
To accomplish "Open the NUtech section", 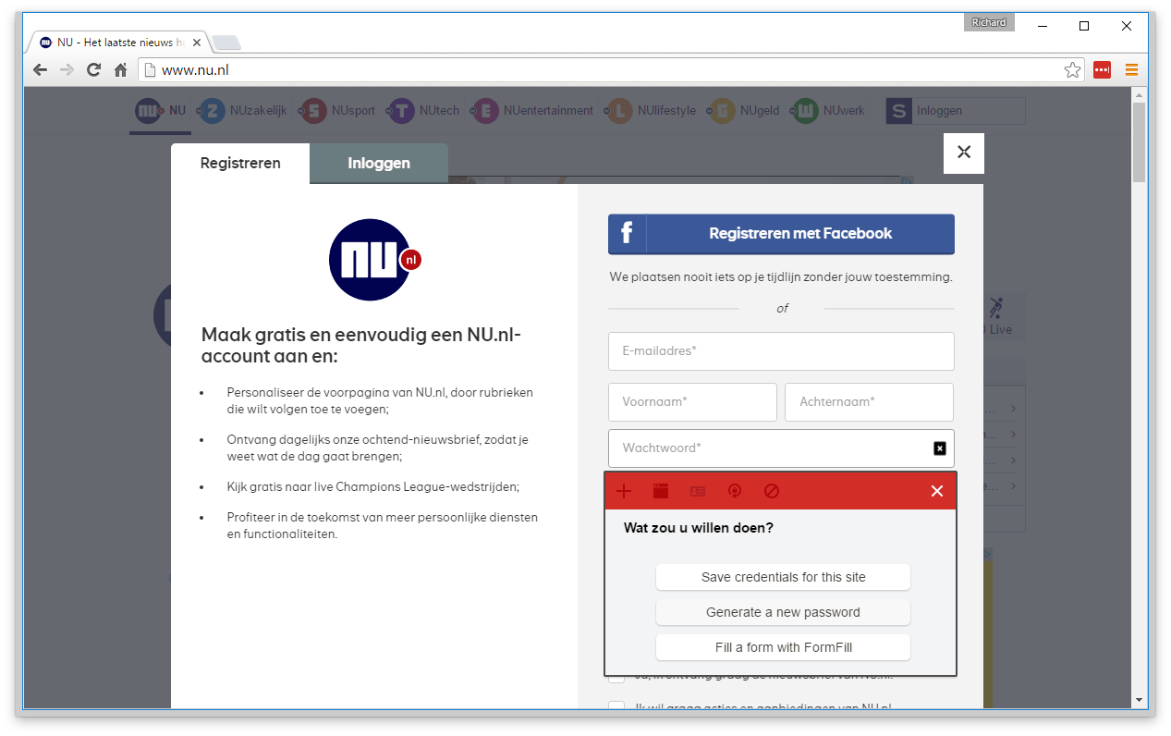I will click(x=424, y=111).
